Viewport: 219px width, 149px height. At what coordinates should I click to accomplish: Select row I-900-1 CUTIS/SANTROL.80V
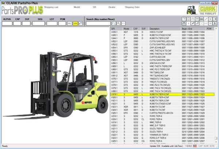[x=162, y=60]
